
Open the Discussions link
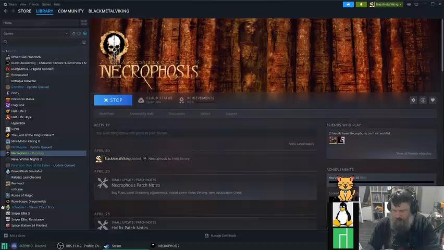coord(177,114)
